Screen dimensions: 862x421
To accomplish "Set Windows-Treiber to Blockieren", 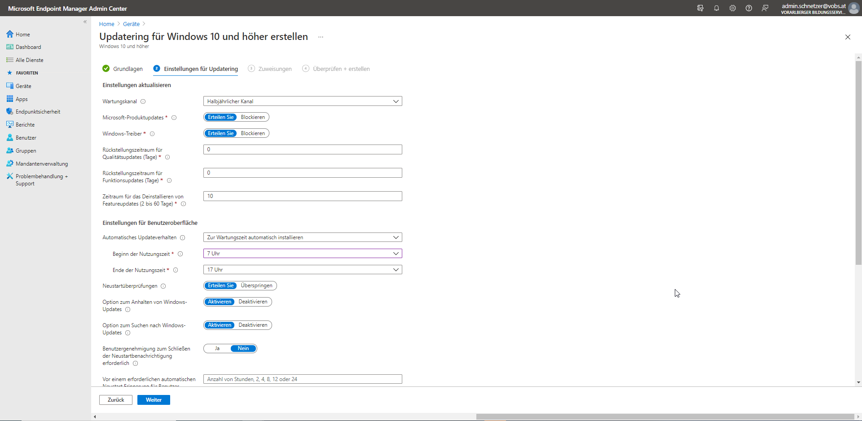I will click(x=253, y=133).
